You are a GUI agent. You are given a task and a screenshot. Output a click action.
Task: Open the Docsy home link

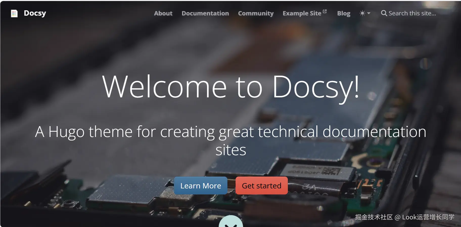(35, 13)
